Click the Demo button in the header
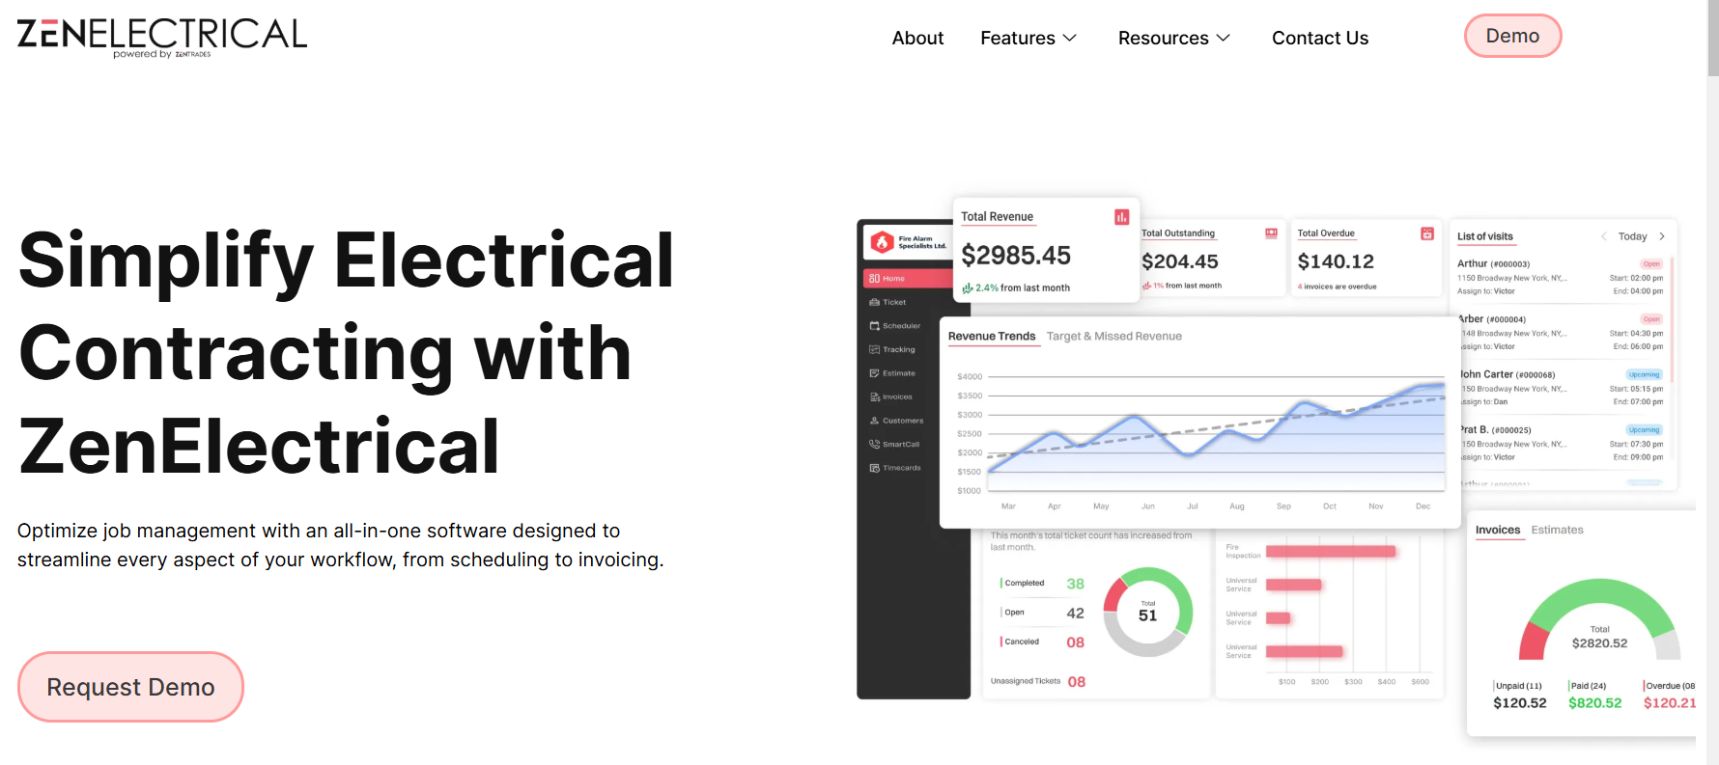 click(x=1512, y=36)
